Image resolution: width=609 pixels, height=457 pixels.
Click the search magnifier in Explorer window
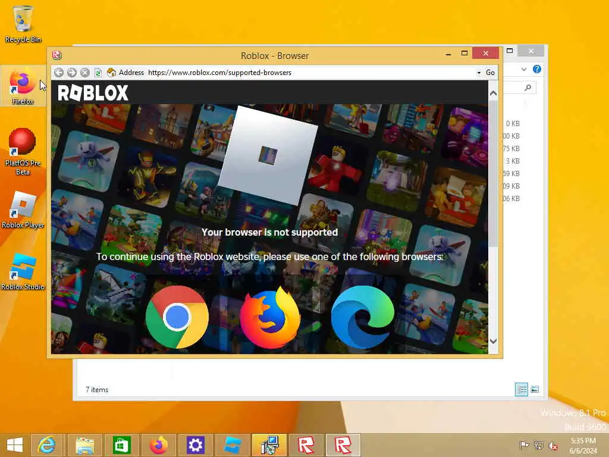[528, 88]
